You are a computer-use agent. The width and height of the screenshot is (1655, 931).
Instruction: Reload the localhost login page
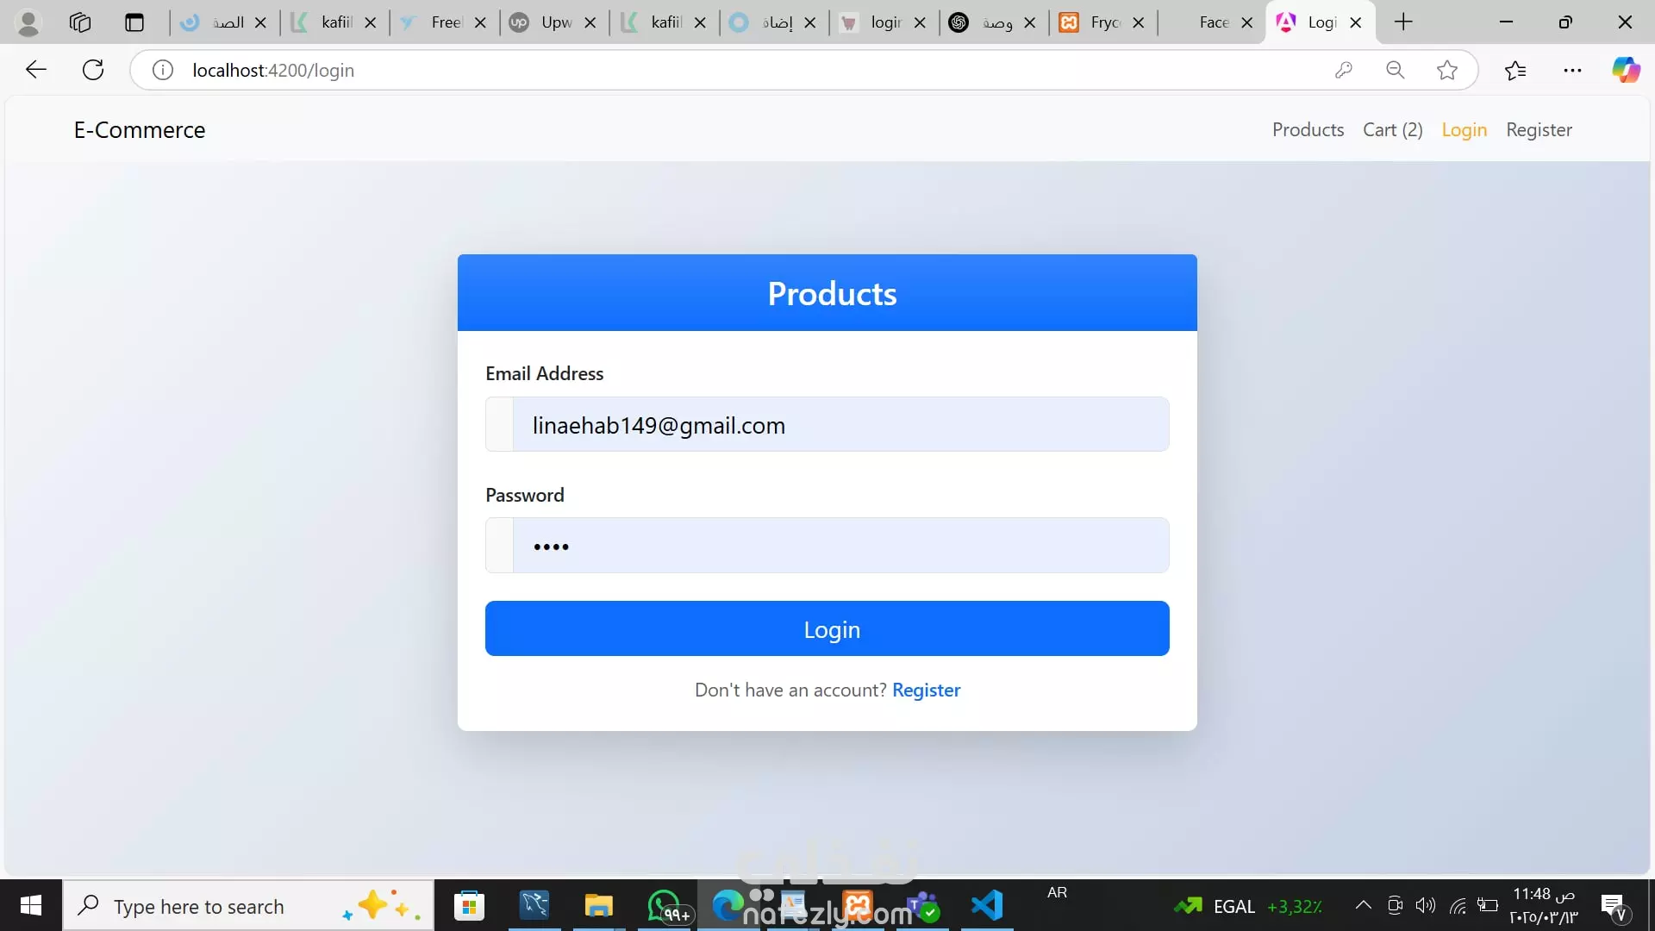pyautogui.click(x=93, y=70)
